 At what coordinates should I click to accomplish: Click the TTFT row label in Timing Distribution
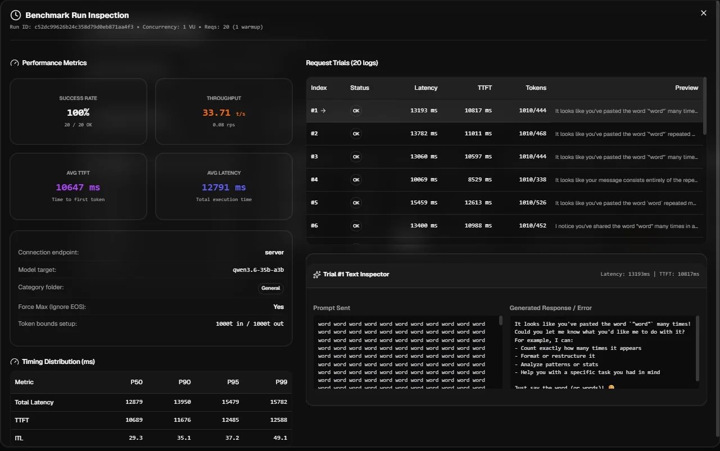(22, 420)
